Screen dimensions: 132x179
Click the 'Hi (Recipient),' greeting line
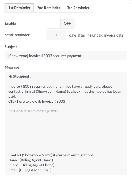20,77
